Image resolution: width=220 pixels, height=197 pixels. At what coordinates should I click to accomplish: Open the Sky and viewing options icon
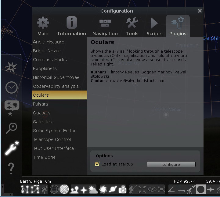click(12, 108)
